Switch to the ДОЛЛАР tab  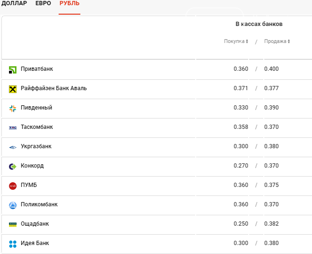point(14,3)
